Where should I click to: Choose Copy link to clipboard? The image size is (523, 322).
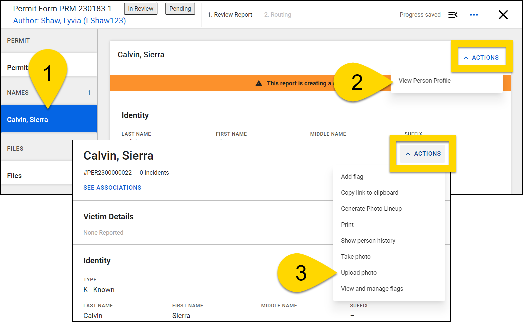click(x=369, y=193)
